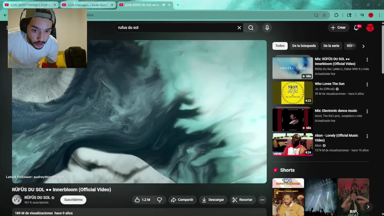Select the Todos filter chip

(x=280, y=46)
